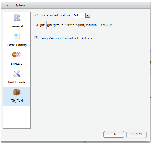Click the Version control system label
Screen dimensions: 155x145
pos(53,15)
